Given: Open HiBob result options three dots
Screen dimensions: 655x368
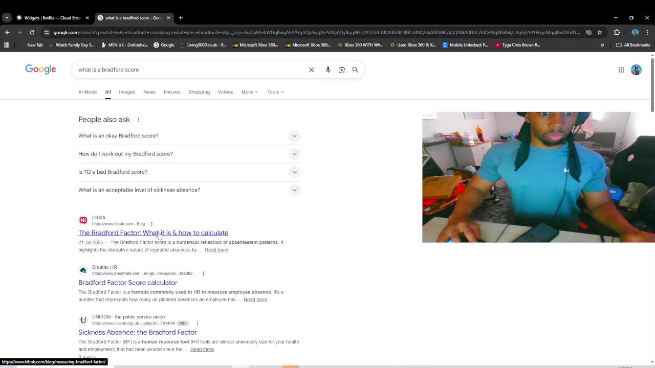Looking at the screenshot, I should (151, 224).
